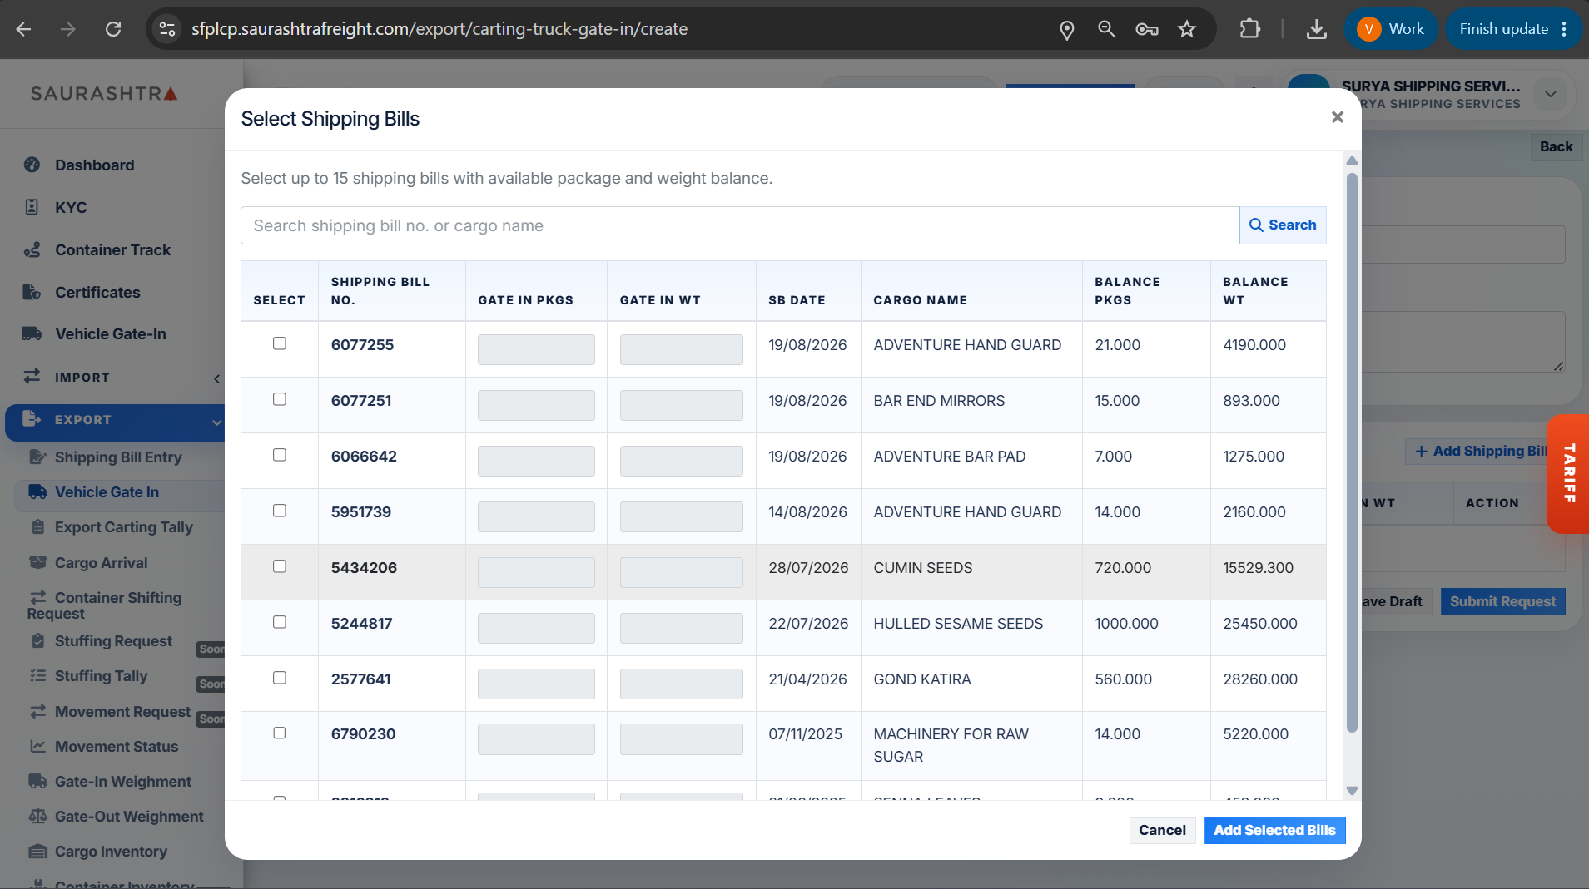This screenshot has height=889, width=1589.
Task: Open Container Shifting Request page
Action: tap(104, 605)
